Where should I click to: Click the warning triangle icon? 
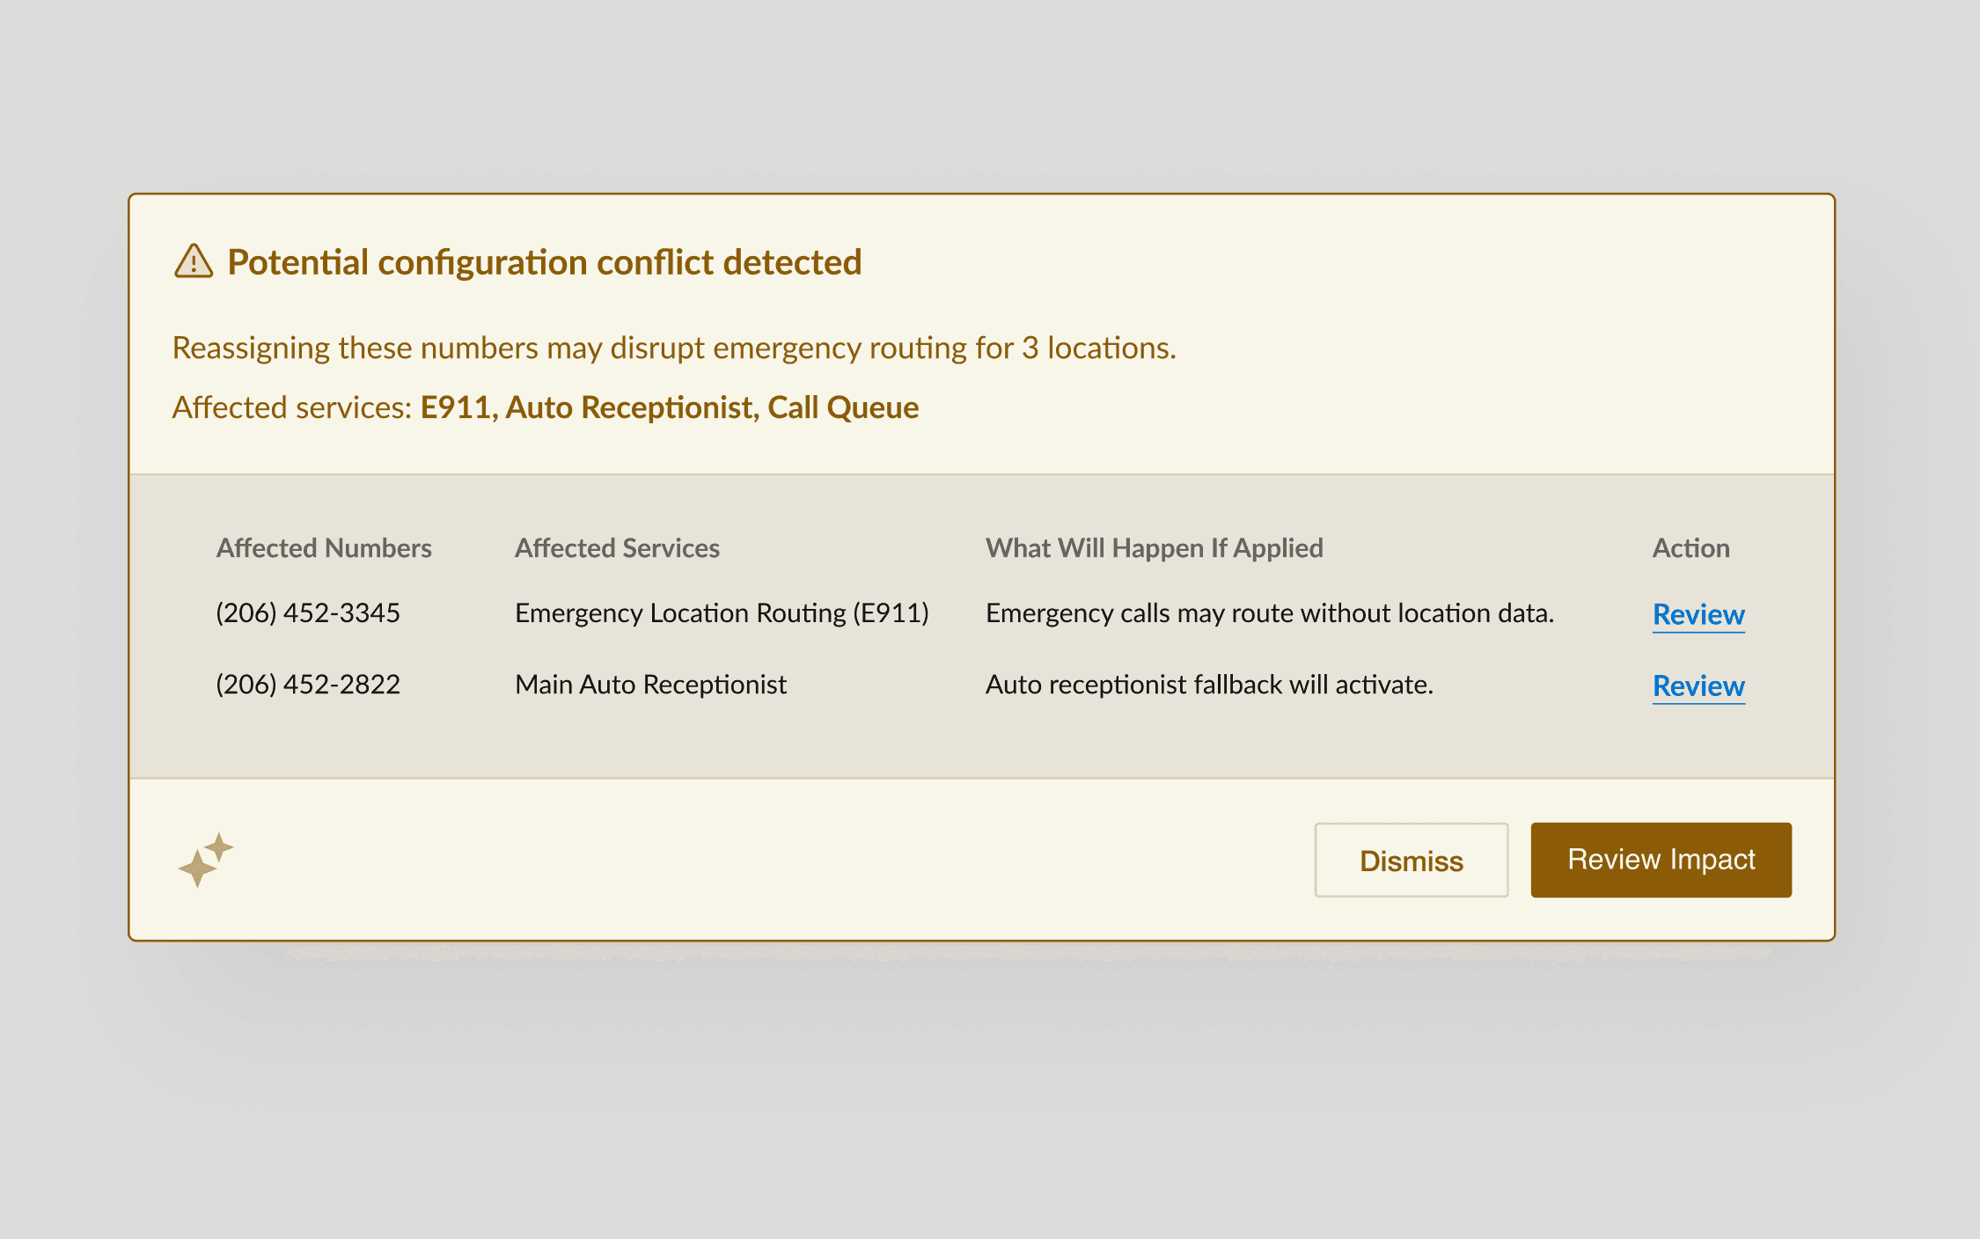point(194,261)
